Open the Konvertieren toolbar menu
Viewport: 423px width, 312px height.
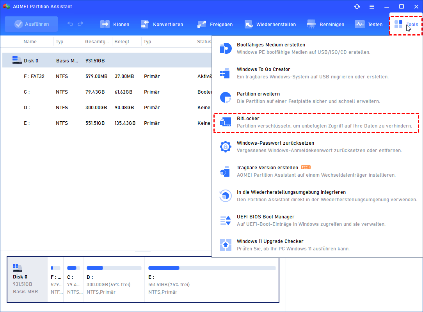click(x=162, y=24)
